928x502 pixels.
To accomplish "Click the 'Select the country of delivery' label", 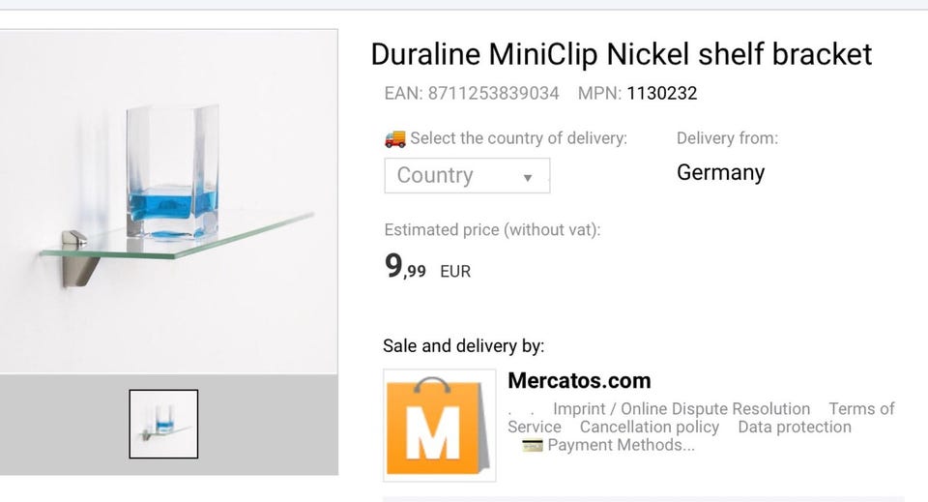I will (x=518, y=138).
